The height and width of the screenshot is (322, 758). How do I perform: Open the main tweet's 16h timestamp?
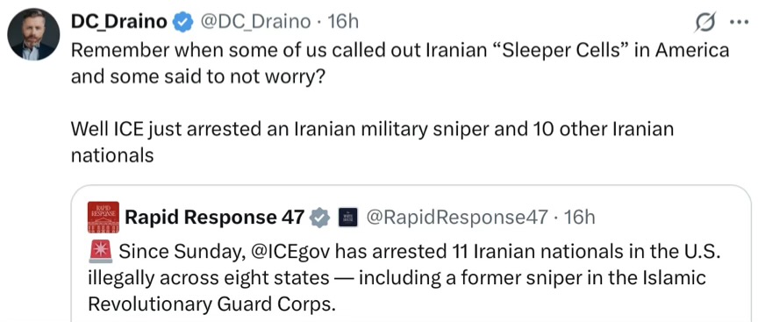tap(343, 22)
